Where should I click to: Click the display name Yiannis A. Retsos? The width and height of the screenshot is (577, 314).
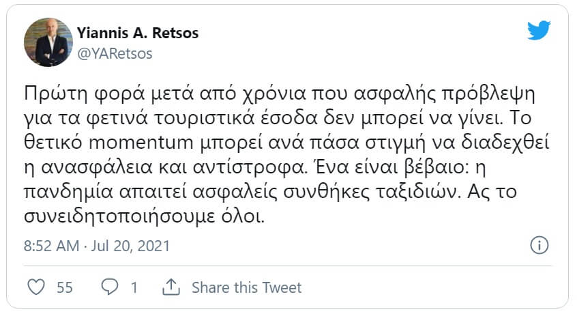coord(137,33)
